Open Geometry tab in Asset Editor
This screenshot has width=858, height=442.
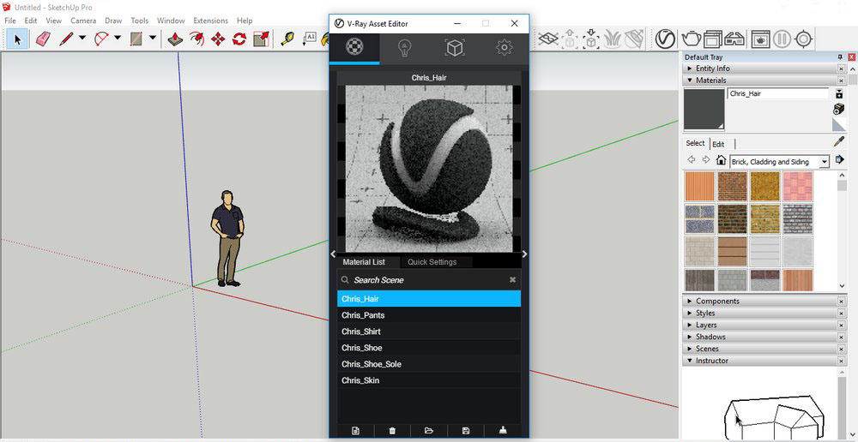(454, 49)
